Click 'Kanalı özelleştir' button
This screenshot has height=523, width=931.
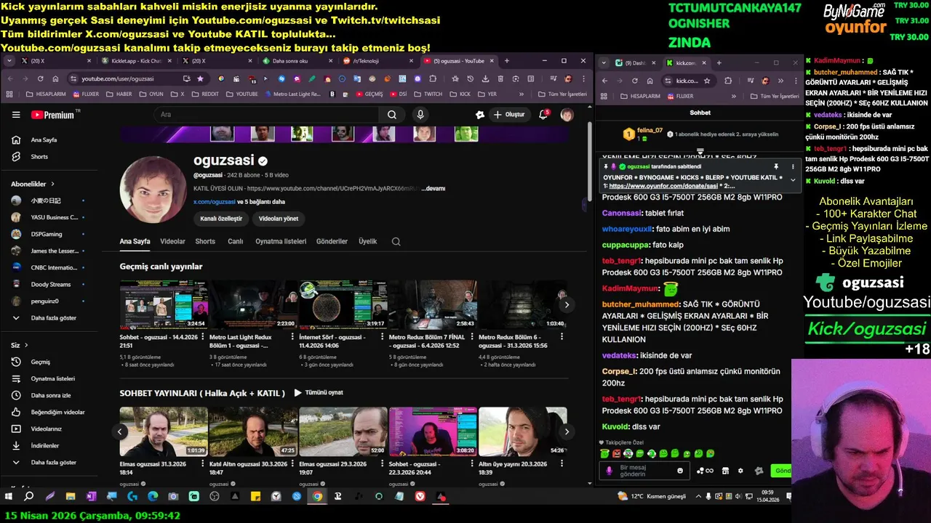221,219
